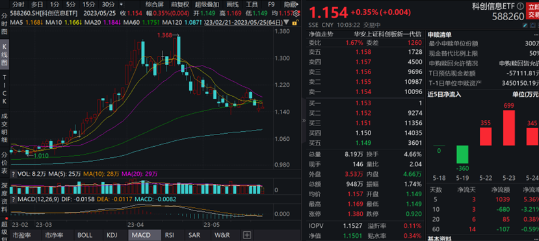
Task: Toggle 超级叠加 overlay mode
Action: (207, 5)
